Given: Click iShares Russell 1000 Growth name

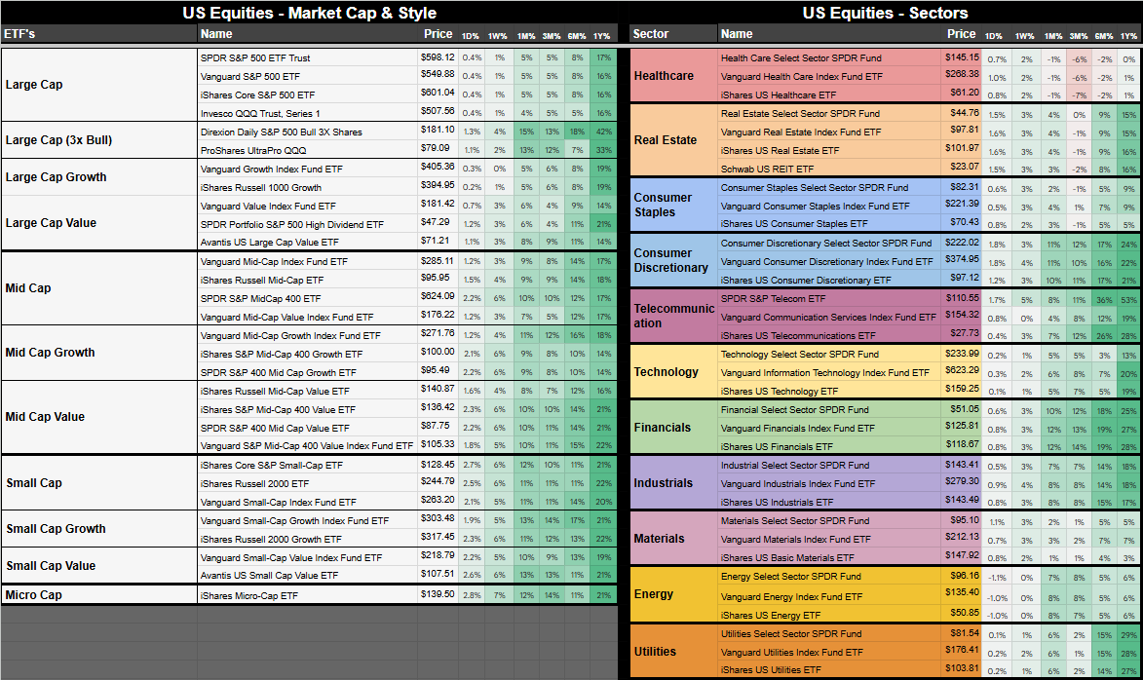Looking at the screenshot, I should (261, 187).
